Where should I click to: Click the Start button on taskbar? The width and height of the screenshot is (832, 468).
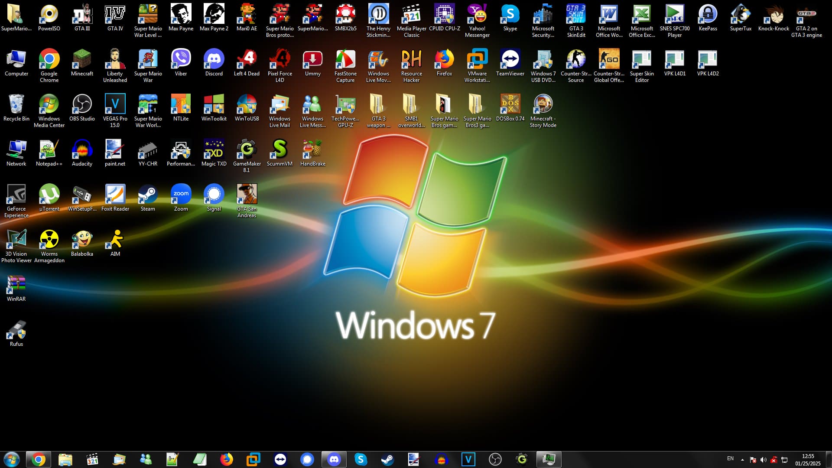pos(11,459)
